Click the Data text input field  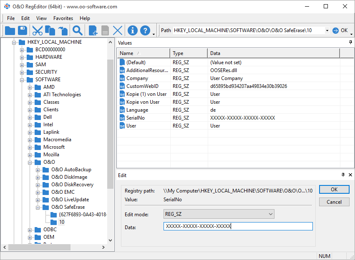[x=238, y=226]
